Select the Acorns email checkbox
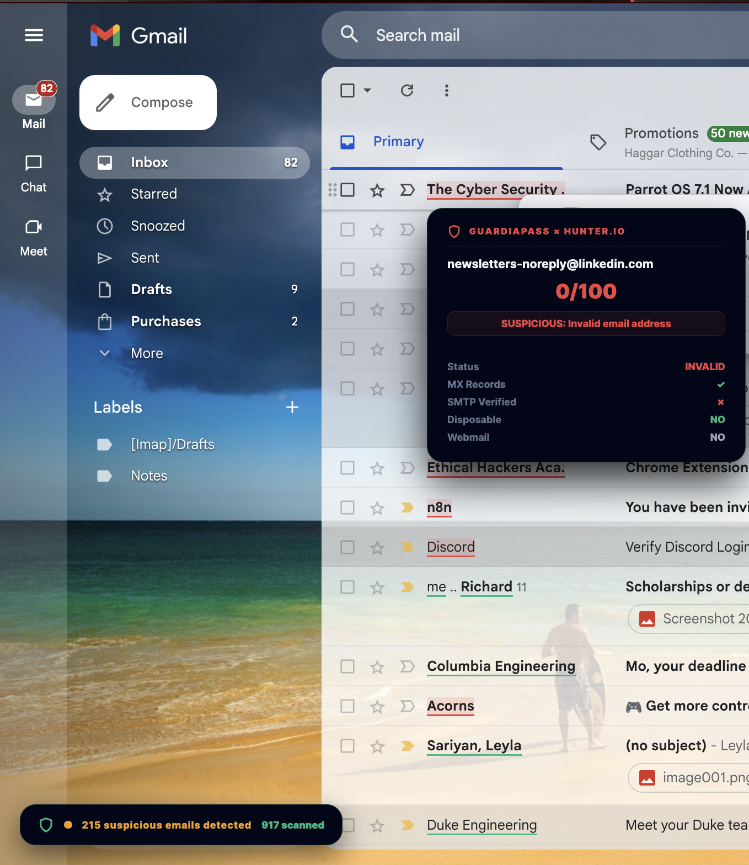Image resolution: width=749 pixels, height=865 pixels. coord(347,707)
